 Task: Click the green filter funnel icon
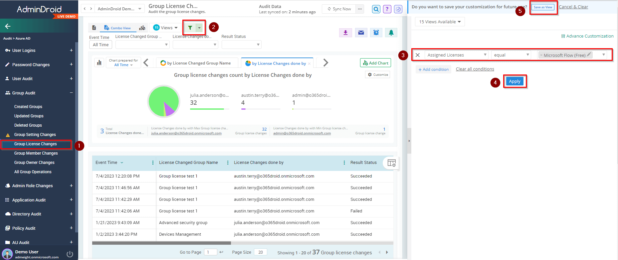click(190, 28)
